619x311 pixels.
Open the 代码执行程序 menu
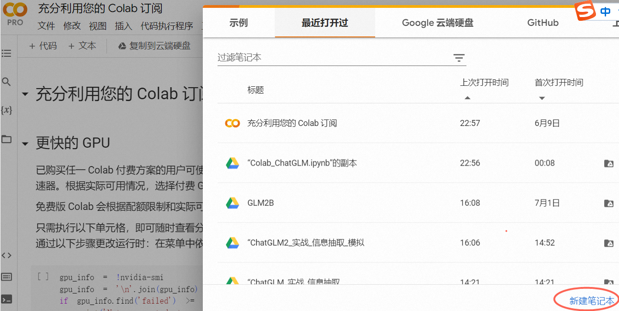(x=167, y=26)
